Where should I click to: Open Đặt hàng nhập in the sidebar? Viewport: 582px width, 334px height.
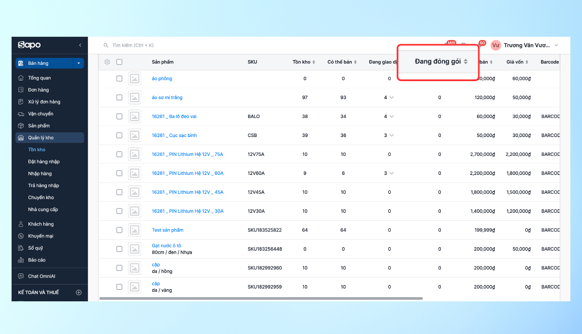[44, 162]
